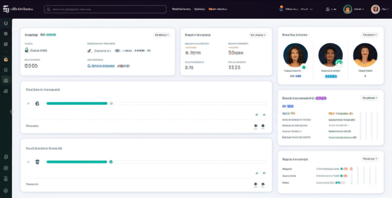This screenshot has width=392, height=198.
Task: Click slider handle in the lower progress card
Action: [x=111, y=162]
